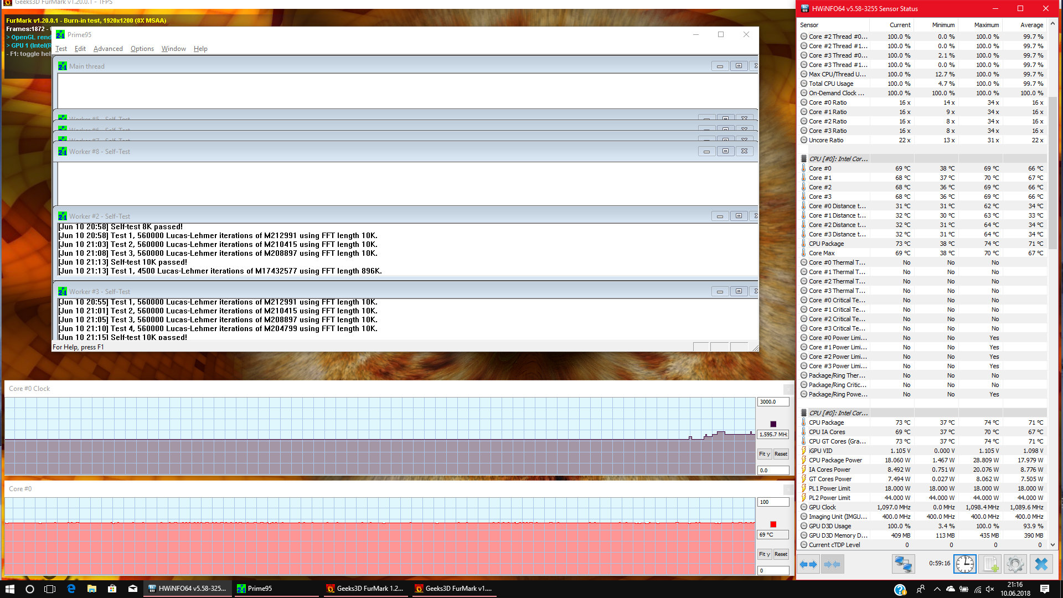
Task: Select the GPU D3D Usage row
Action: [922, 526]
